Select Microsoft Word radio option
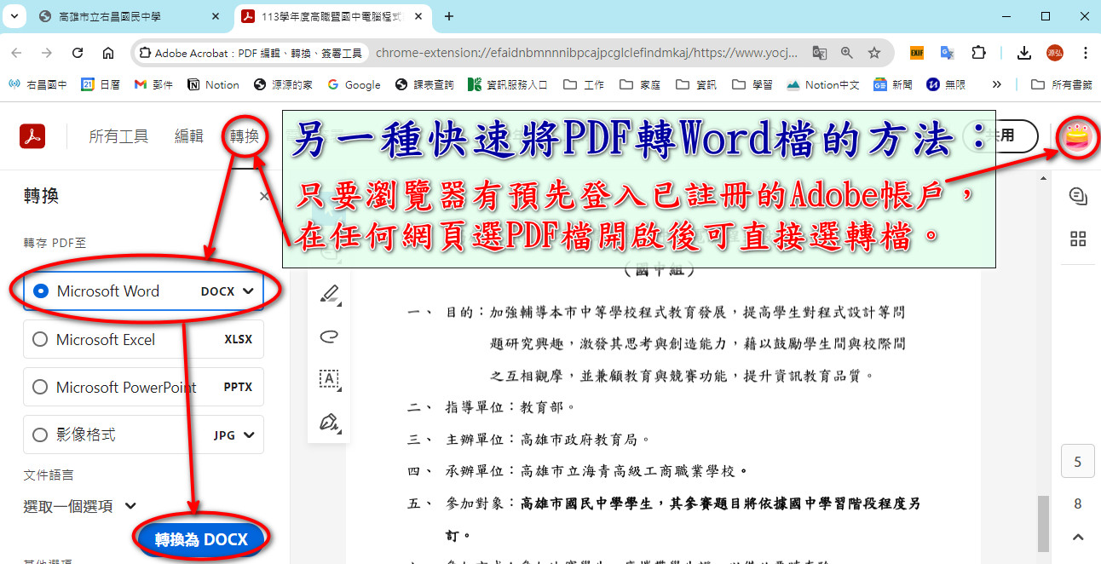 [40, 291]
